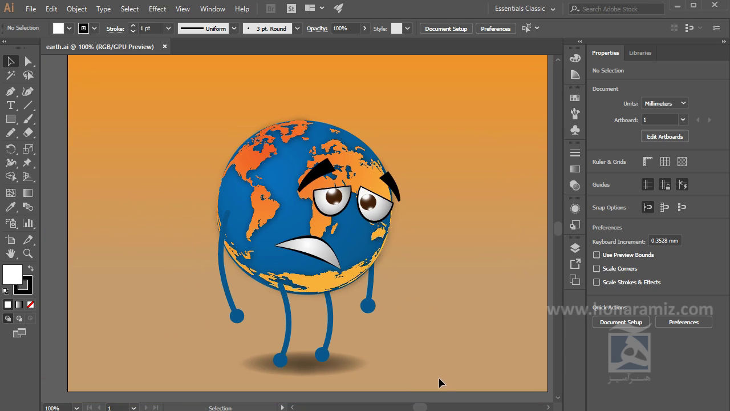Toggle Snap to Point option
This screenshot has height=411, width=730.
[648, 207]
